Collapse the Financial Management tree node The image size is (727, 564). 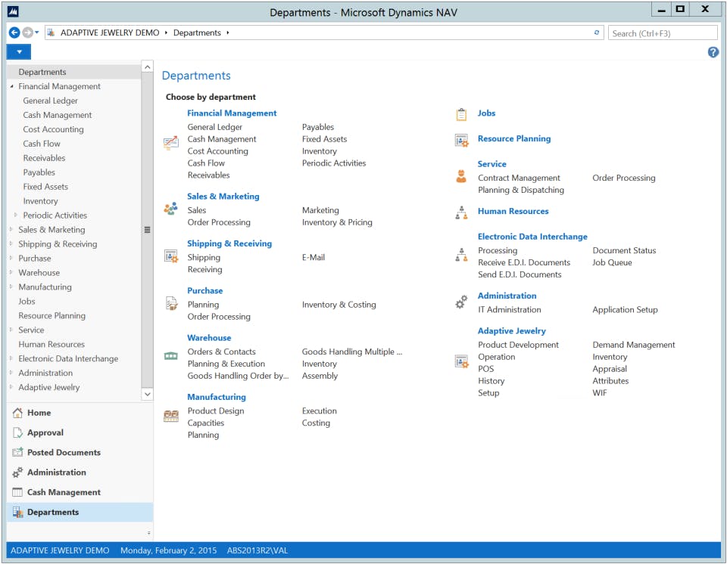pos(11,87)
